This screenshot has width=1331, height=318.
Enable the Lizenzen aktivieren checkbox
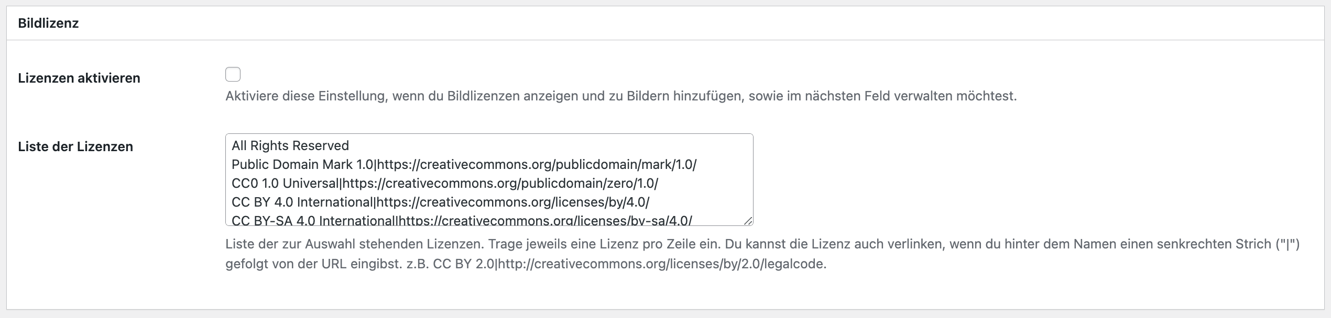point(233,74)
